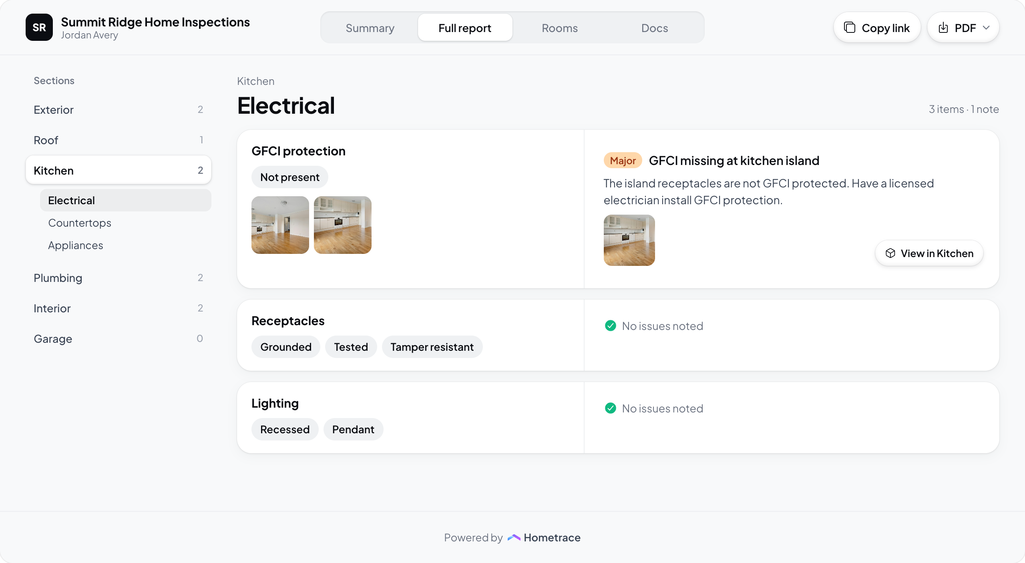Click the 'Receptacles' item title
Image resolution: width=1025 pixels, height=563 pixels.
pos(288,321)
